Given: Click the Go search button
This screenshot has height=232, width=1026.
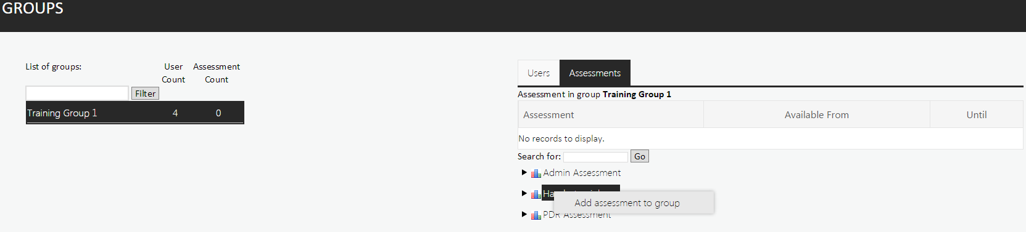Looking at the screenshot, I should point(640,156).
